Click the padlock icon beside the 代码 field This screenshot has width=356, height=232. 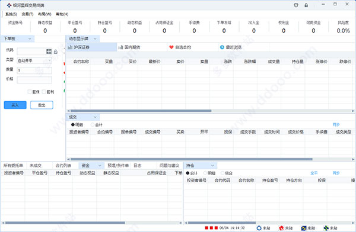click(x=56, y=51)
